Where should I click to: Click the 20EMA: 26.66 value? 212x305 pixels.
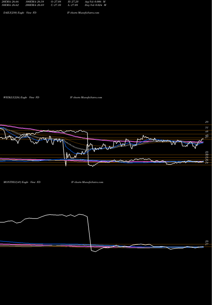[9, 2]
